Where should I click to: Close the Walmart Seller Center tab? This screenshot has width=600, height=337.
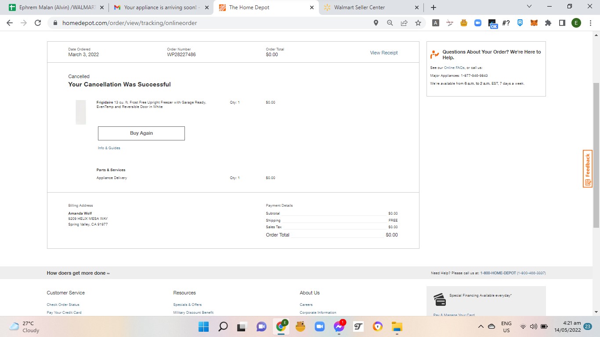(417, 7)
